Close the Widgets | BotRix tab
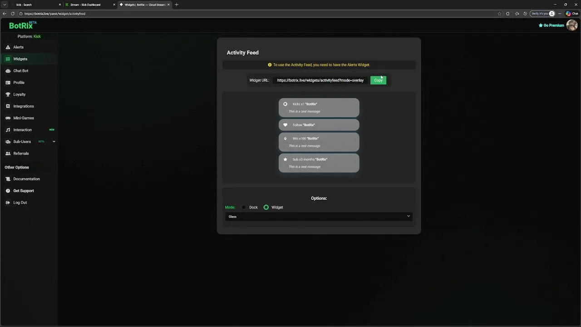Screen dimensions: 581x327 pyautogui.click(x=168, y=5)
